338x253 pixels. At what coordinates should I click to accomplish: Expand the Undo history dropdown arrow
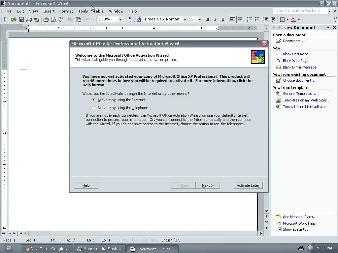(x=93, y=19)
